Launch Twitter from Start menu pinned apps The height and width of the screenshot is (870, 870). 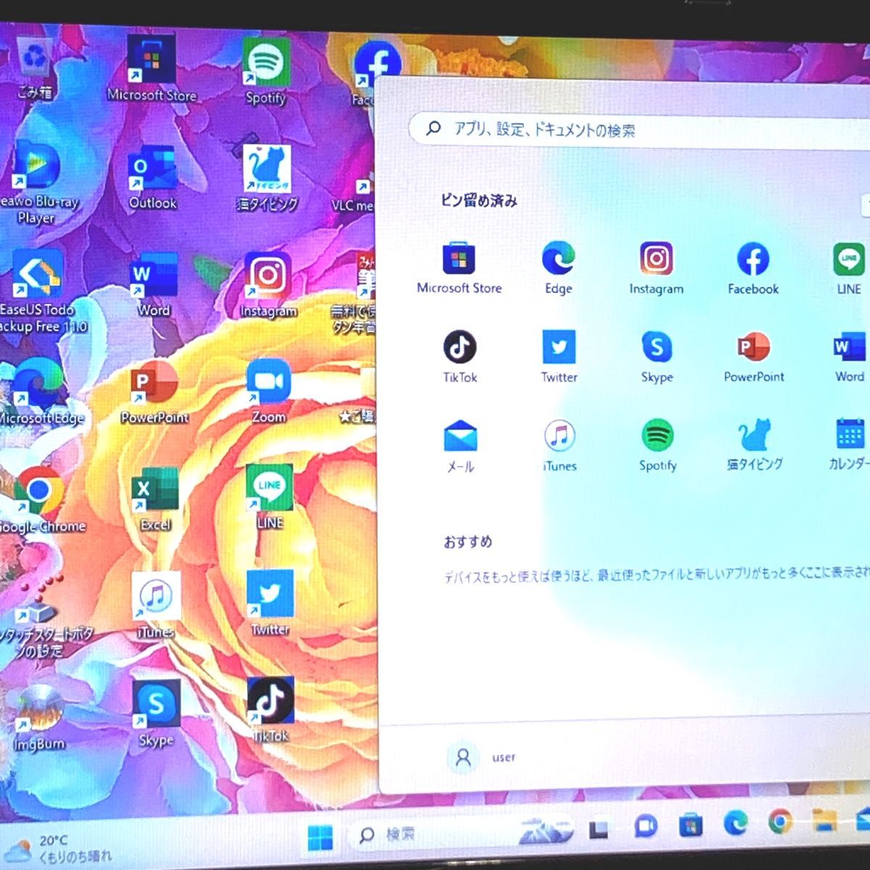tap(559, 357)
